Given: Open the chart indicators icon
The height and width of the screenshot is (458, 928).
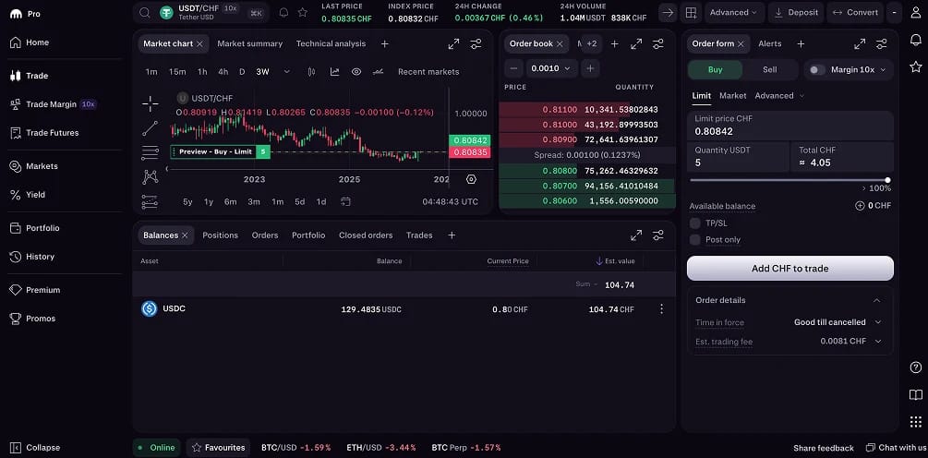Looking at the screenshot, I should coord(334,72).
